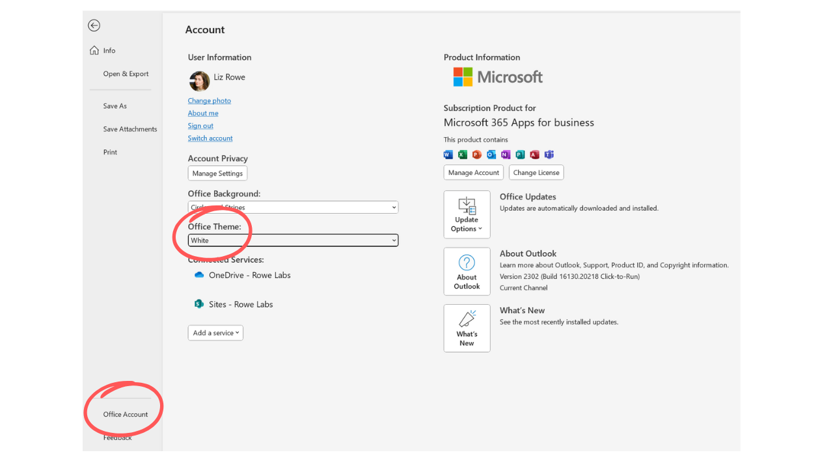Open the About me link

coord(203,113)
